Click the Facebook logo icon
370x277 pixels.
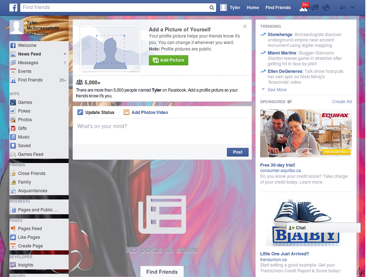(13, 8)
